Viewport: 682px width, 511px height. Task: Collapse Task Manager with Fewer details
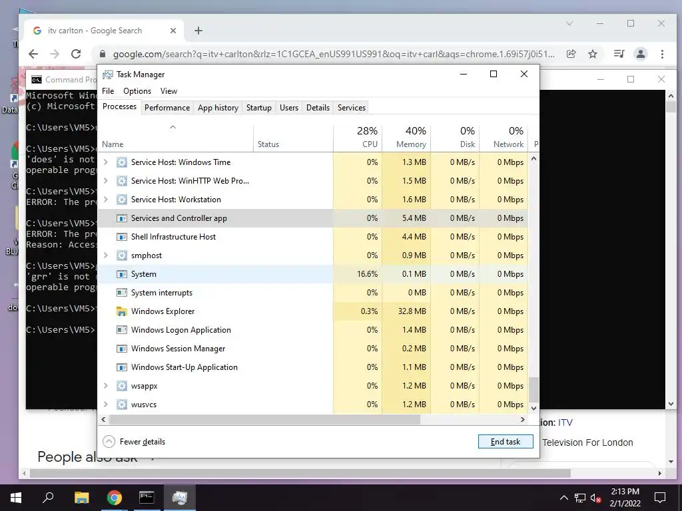pos(134,442)
